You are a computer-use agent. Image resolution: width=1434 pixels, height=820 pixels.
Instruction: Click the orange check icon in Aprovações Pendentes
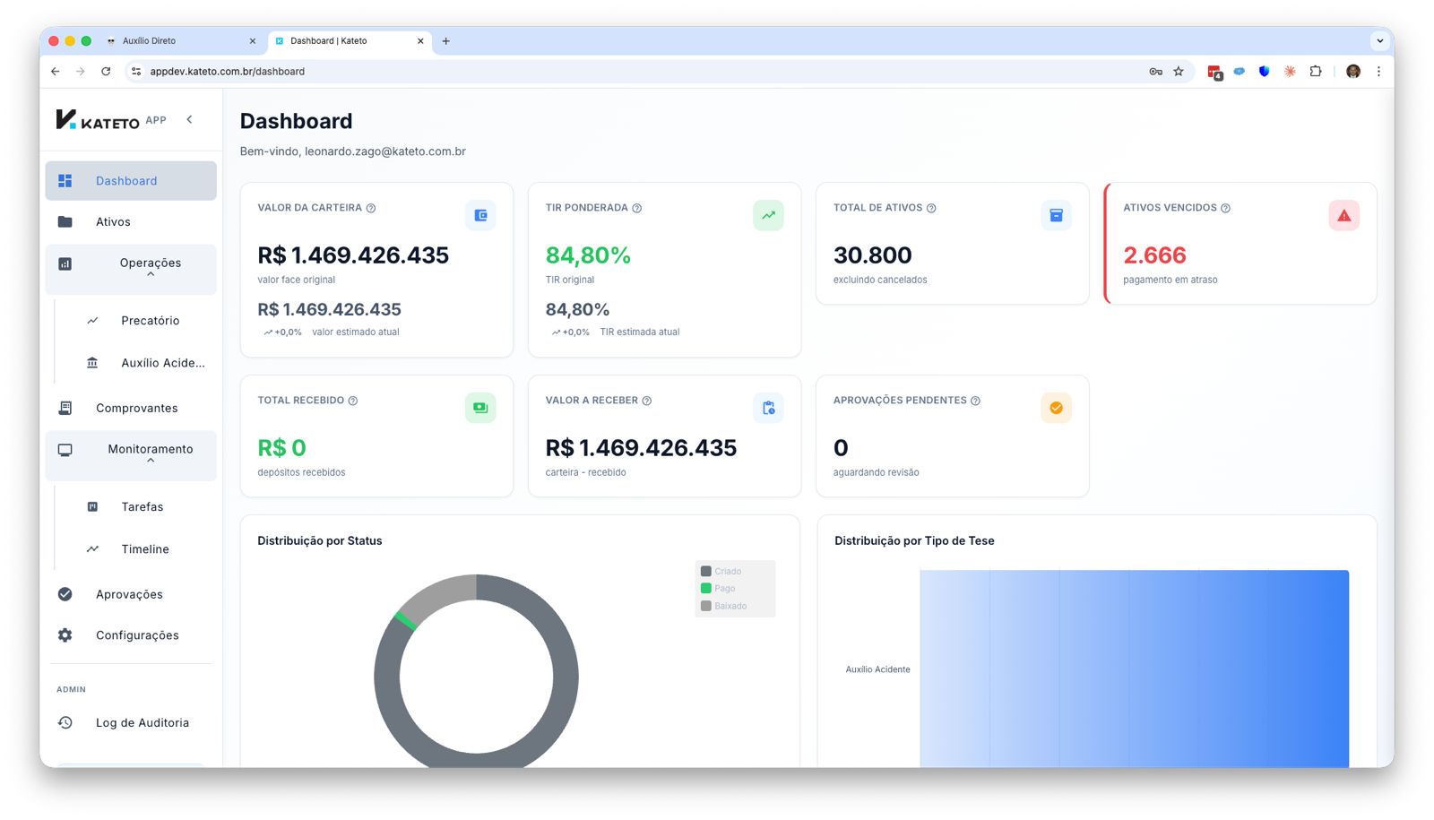coord(1056,408)
